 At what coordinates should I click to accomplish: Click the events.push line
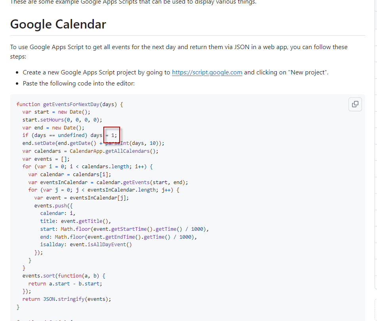53,206
